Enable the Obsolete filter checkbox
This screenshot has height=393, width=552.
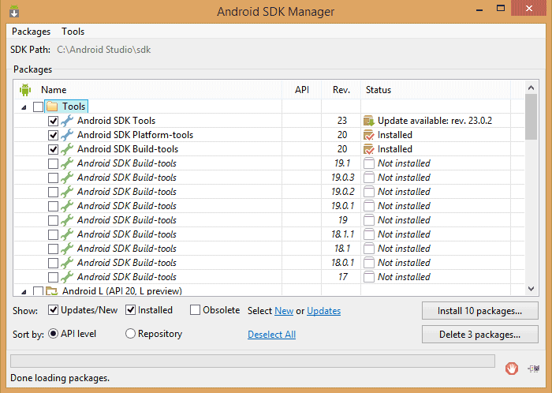[x=195, y=310]
